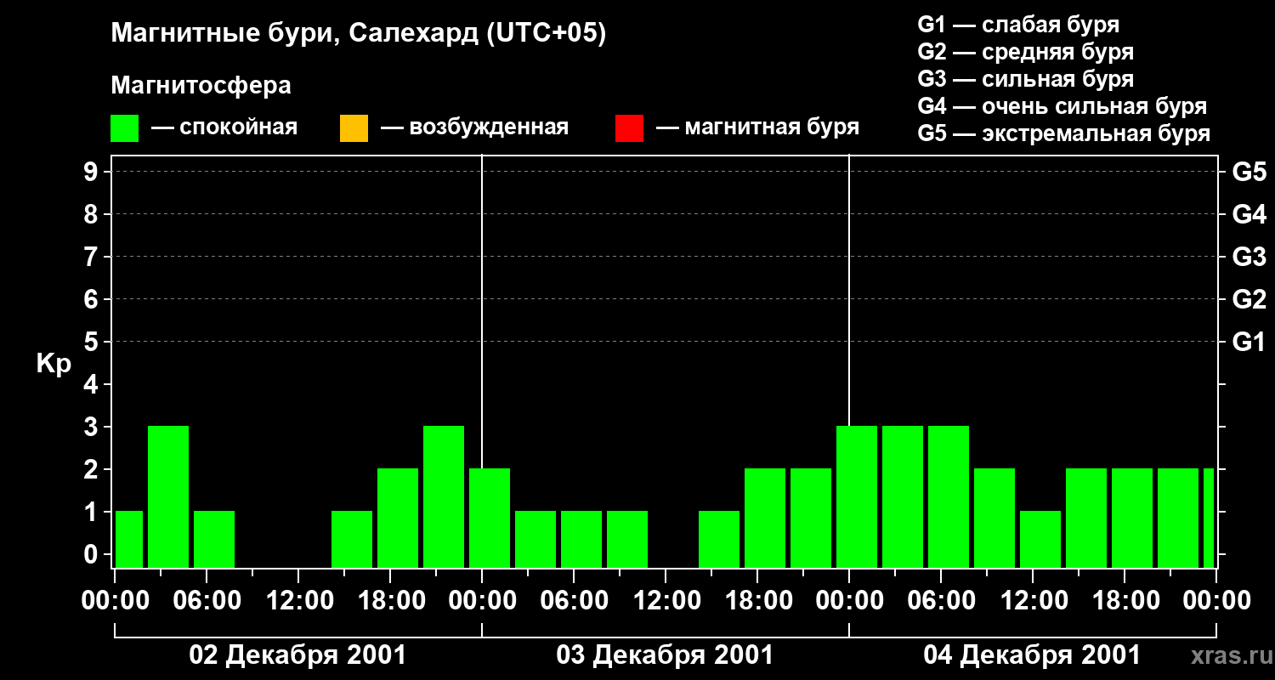This screenshot has width=1275, height=680.
Task: Click the '18:00' time label for 03 Декабря
Action: click(x=757, y=601)
